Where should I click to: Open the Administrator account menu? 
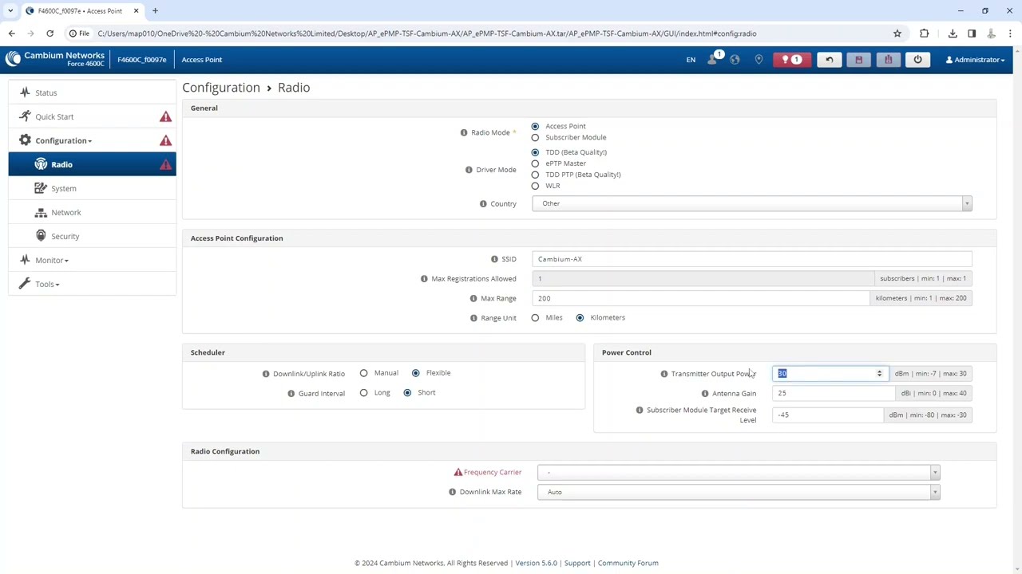point(975,60)
